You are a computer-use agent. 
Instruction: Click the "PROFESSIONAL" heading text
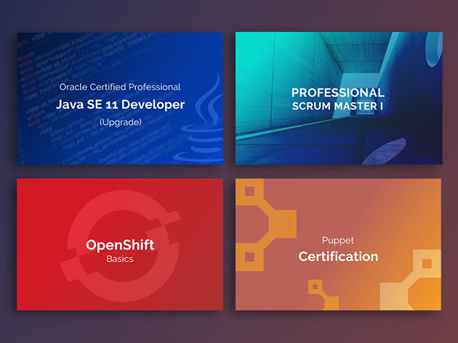[x=338, y=93]
